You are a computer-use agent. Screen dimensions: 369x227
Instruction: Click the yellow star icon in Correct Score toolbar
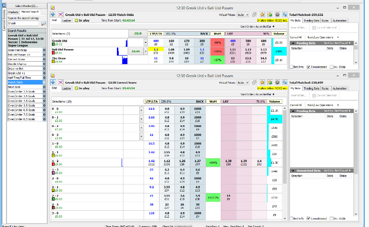(262, 83)
